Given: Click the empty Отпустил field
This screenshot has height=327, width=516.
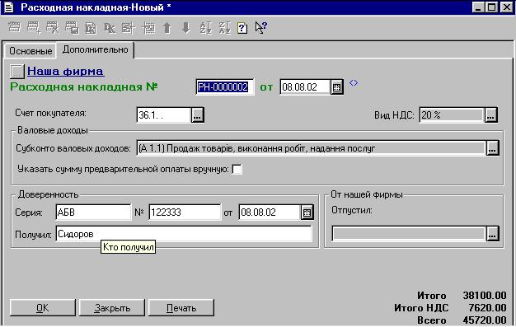Looking at the screenshot, I should tap(409, 234).
